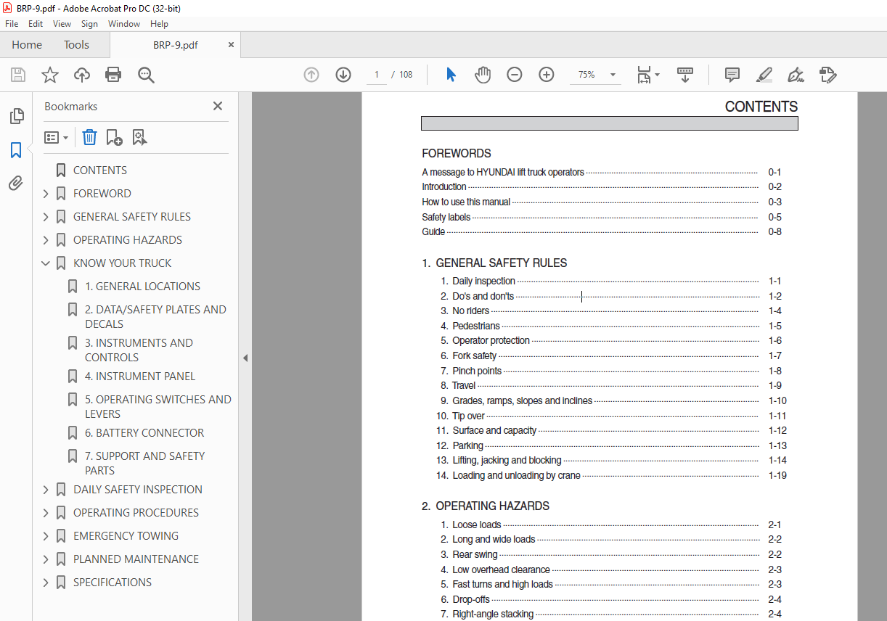The image size is (887, 621).
Task: Select the Highlight text pen
Action: (764, 75)
